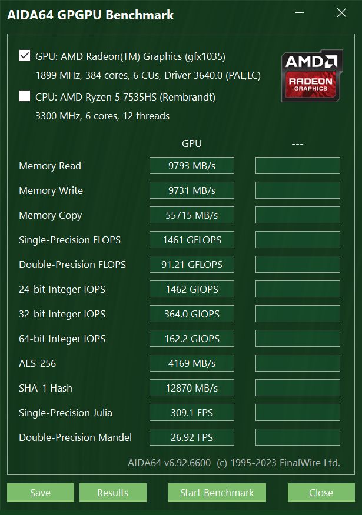The width and height of the screenshot is (362, 515).
Task: Click the GPU column header
Action: [x=192, y=143]
